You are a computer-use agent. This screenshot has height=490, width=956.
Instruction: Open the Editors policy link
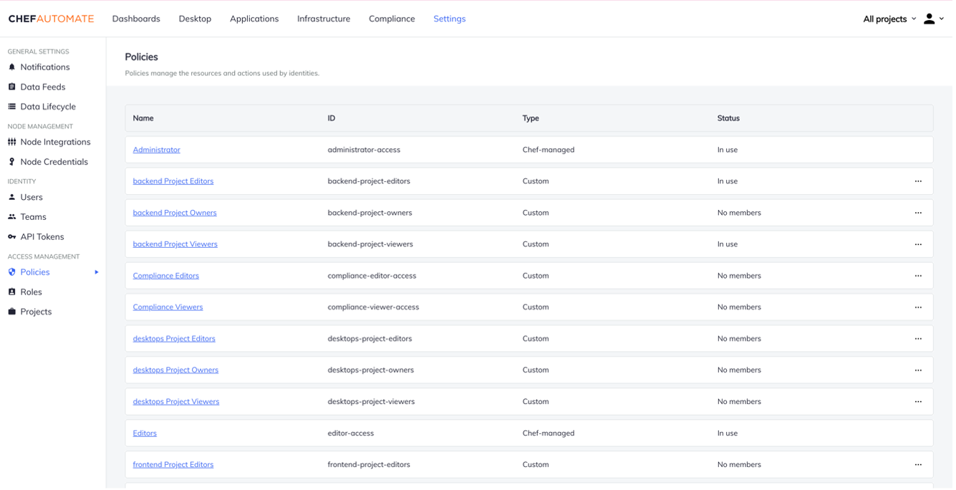(145, 433)
